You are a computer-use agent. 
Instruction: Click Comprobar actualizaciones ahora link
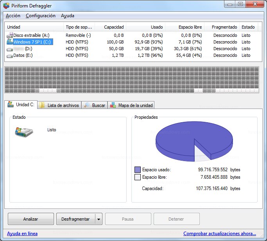tap(220, 234)
